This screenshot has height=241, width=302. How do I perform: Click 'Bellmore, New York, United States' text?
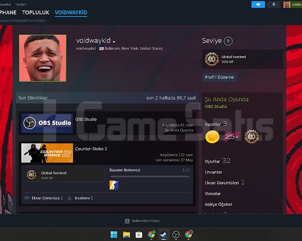coord(133,49)
